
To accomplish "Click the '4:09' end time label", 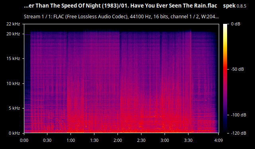I will tap(218, 140).
